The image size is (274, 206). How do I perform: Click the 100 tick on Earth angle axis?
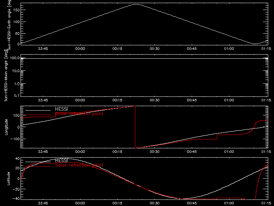tap(16, 22)
